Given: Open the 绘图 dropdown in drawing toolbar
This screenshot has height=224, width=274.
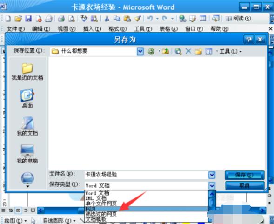Looking at the screenshot, I should pos(15,221).
